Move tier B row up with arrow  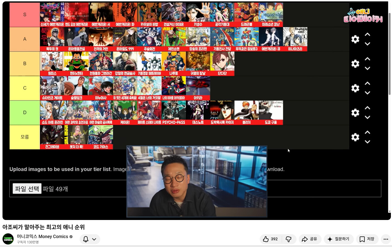(x=367, y=59)
